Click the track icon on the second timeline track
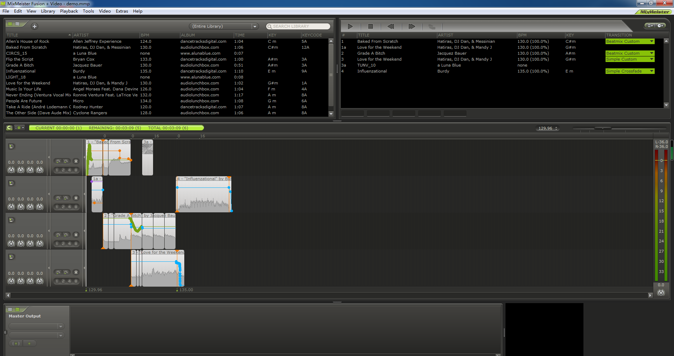The height and width of the screenshot is (356, 674). click(x=11, y=183)
